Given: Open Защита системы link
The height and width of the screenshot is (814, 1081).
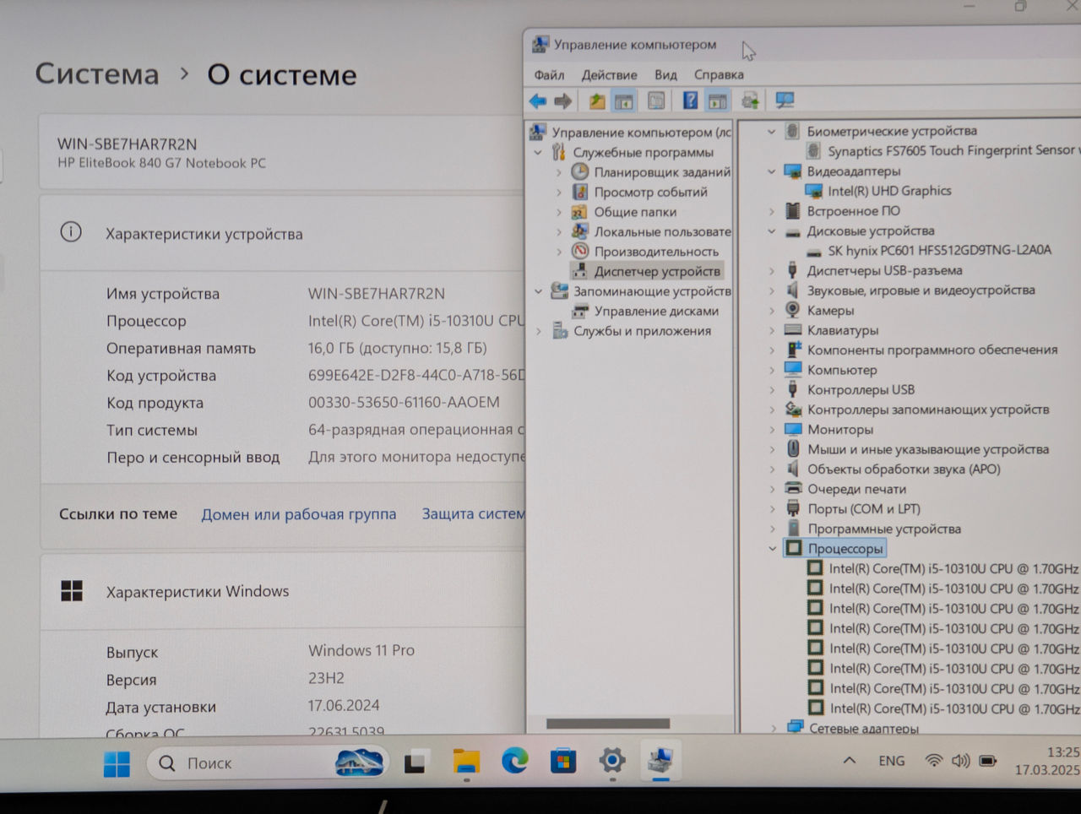Looking at the screenshot, I should click(x=473, y=513).
